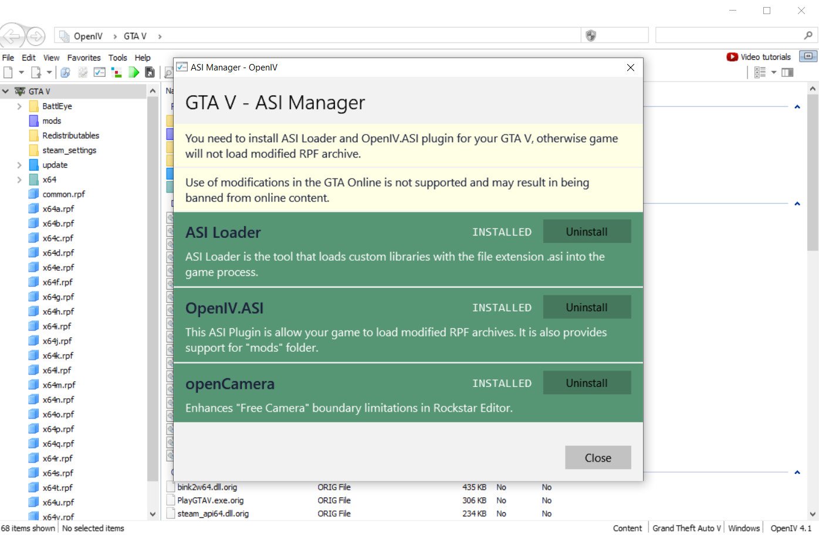Open the Favorites menu
This screenshot has height=535, width=819.
(x=84, y=58)
